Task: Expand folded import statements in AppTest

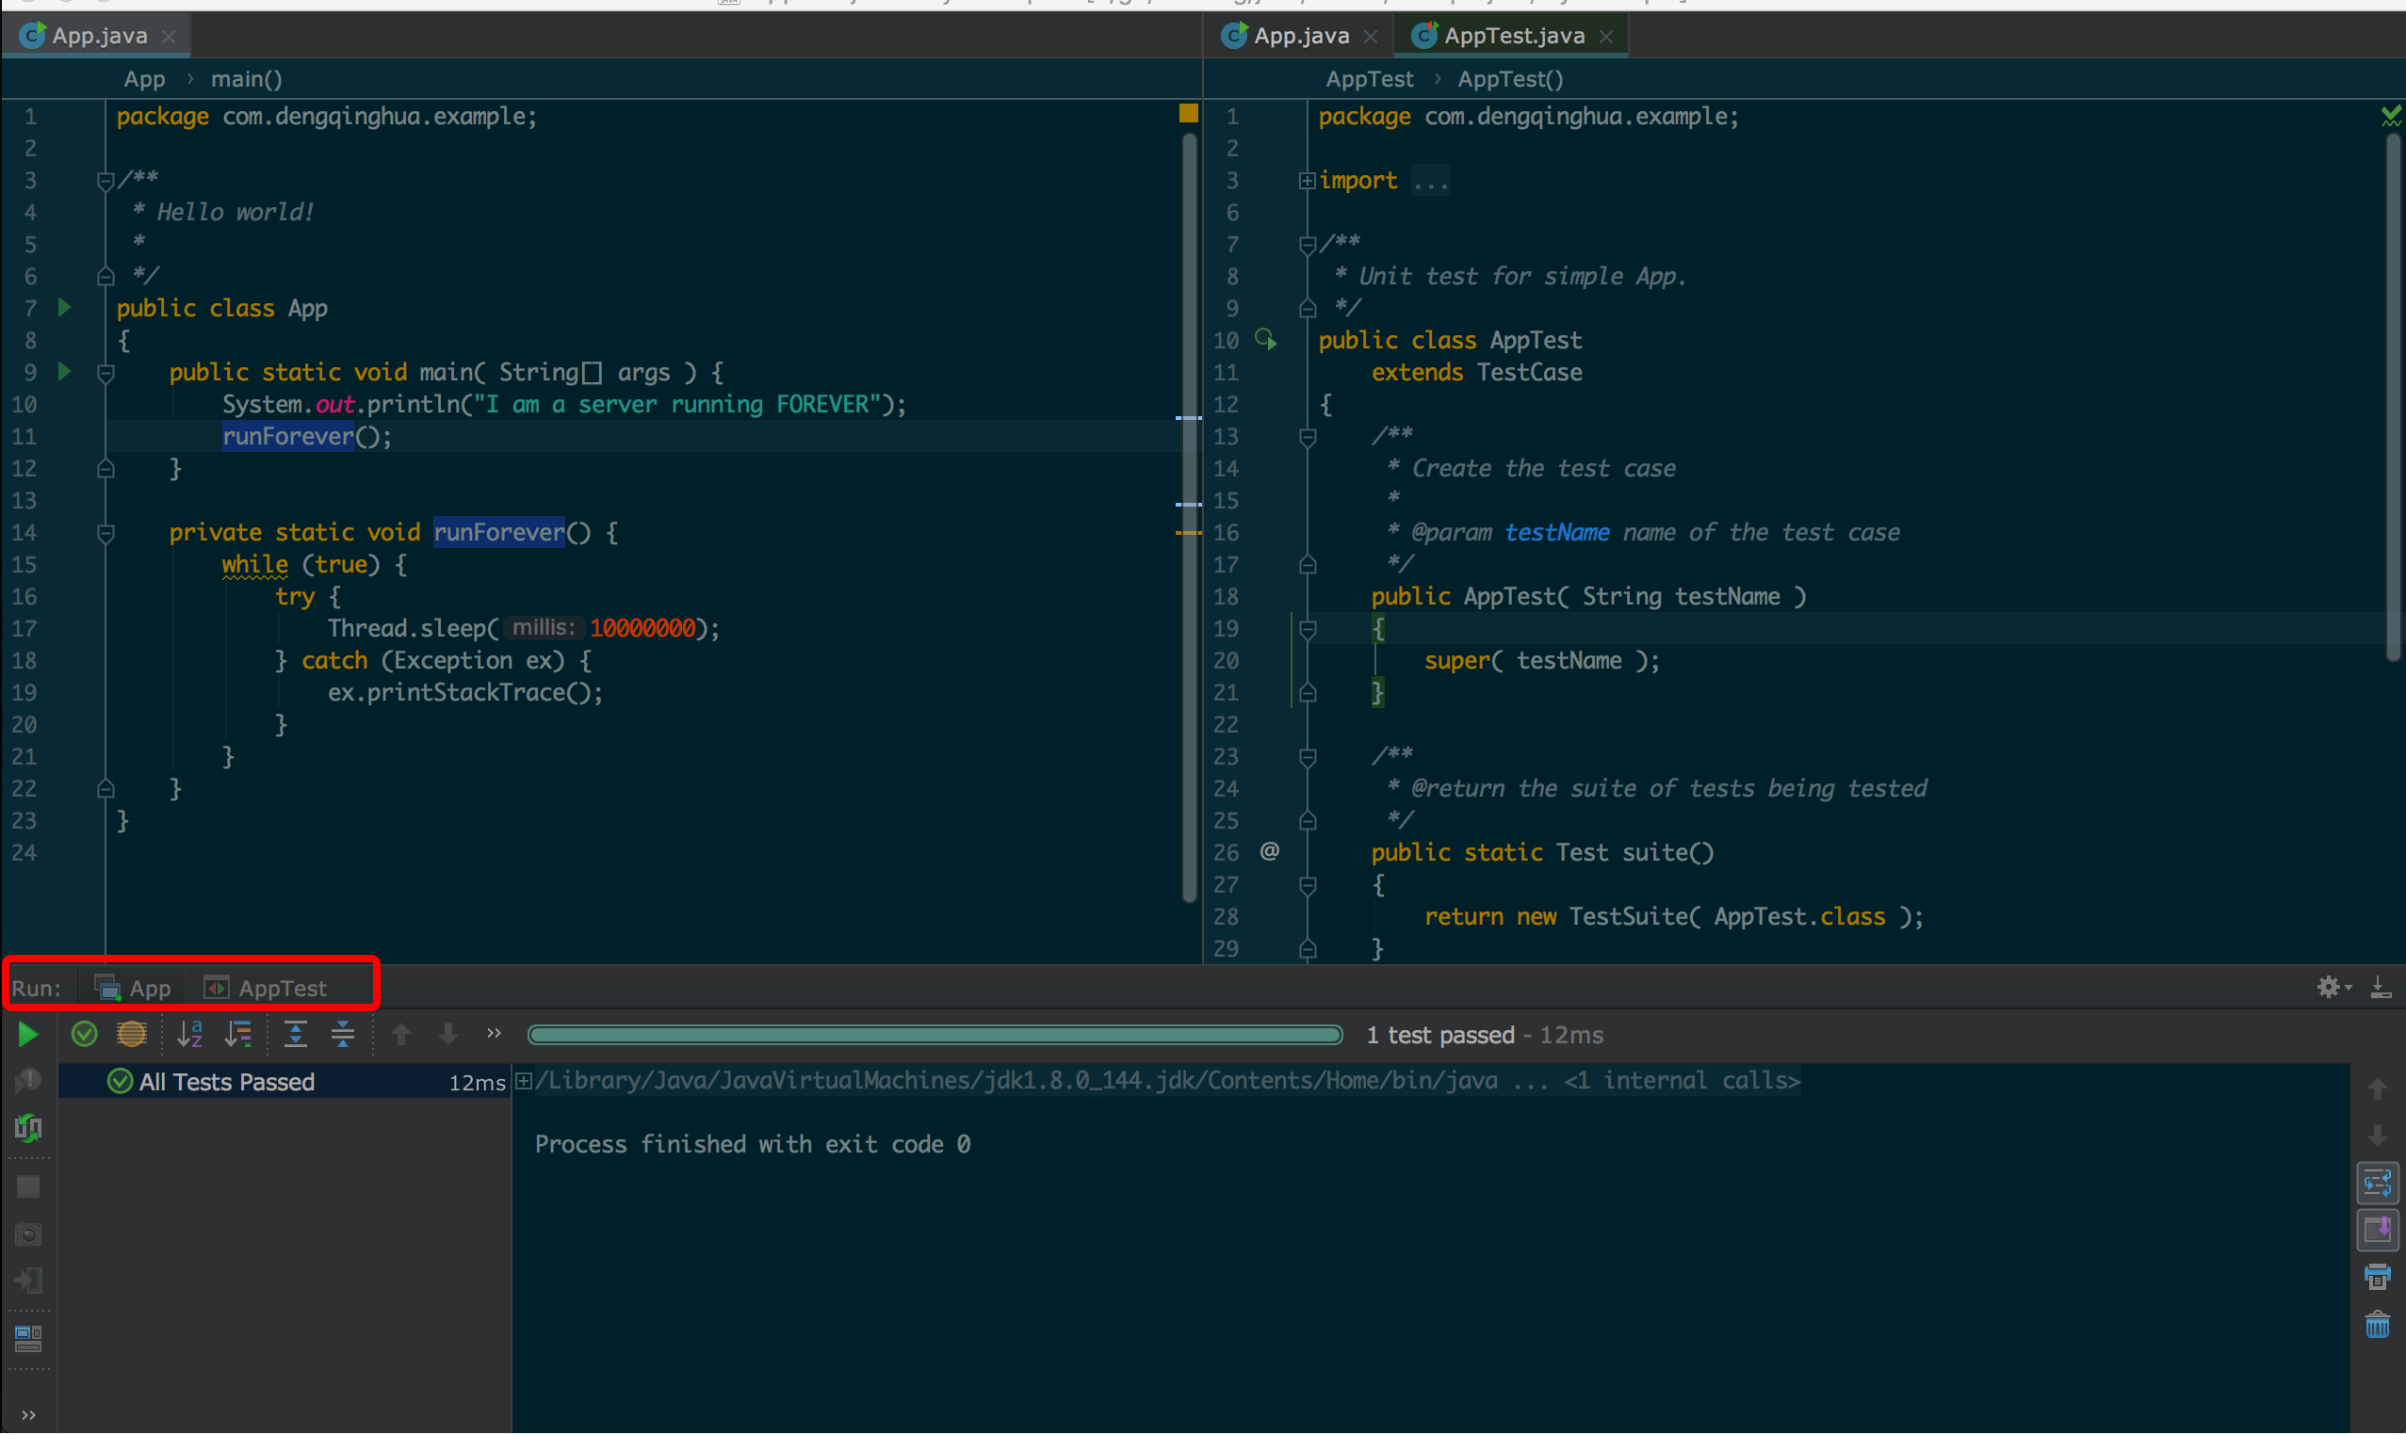Action: click(x=1307, y=181)
